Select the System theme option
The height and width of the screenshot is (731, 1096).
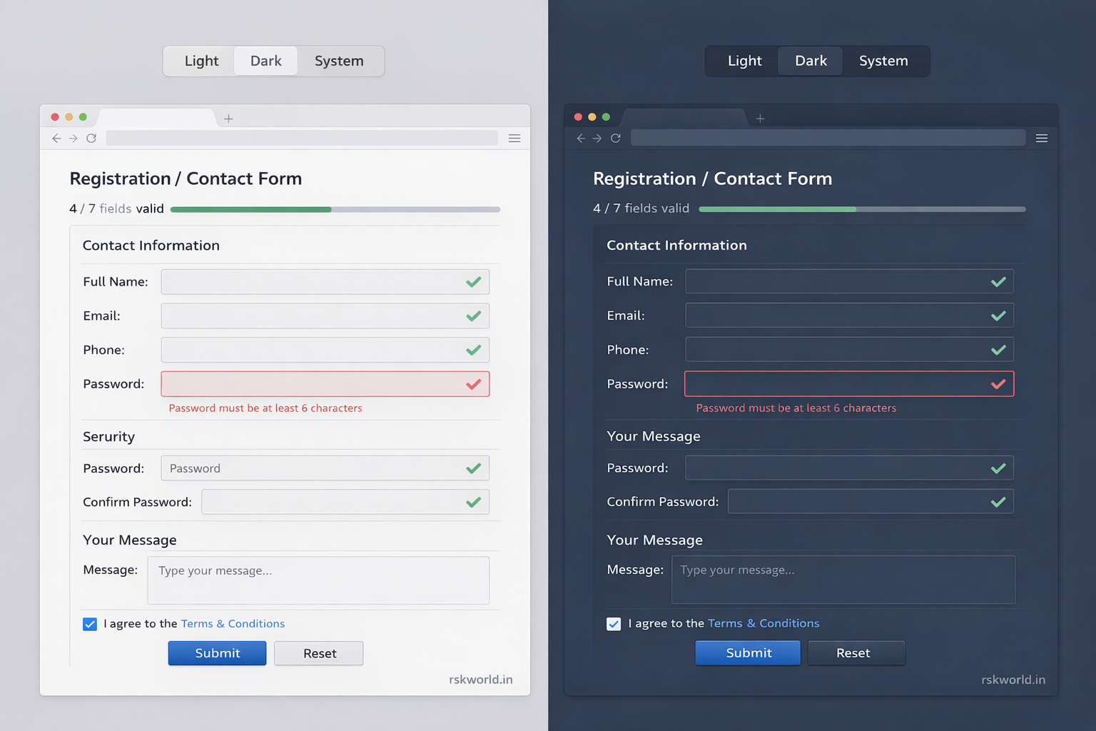pyautogui.click(x=339, y=61)
